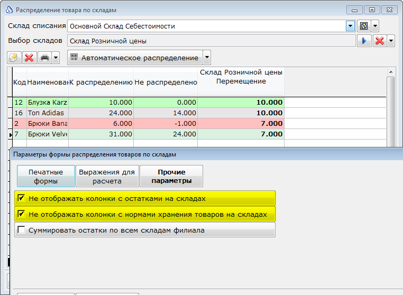Open the printer dropdown arrow
403x295 pixels.
56,58
